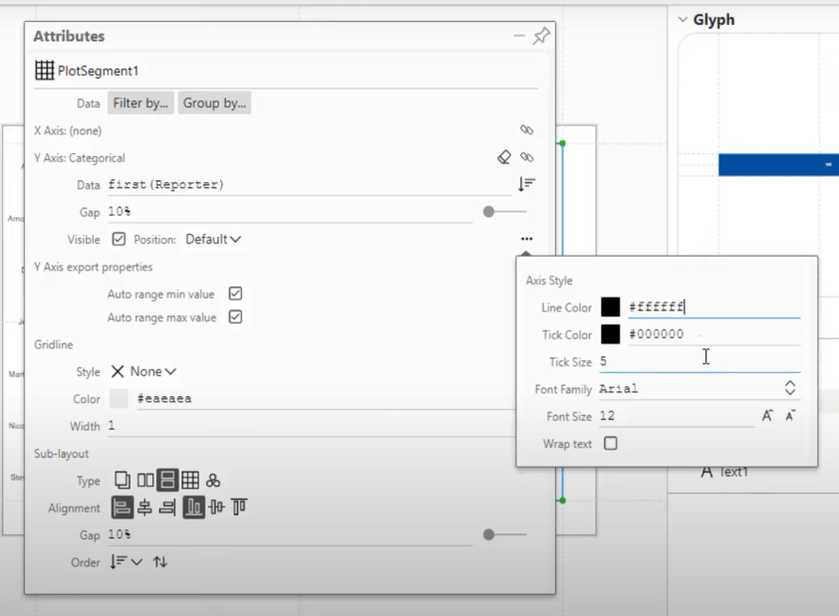
Task: Open the Visible row more options ellipsis
Action: (x=526, y=239)
